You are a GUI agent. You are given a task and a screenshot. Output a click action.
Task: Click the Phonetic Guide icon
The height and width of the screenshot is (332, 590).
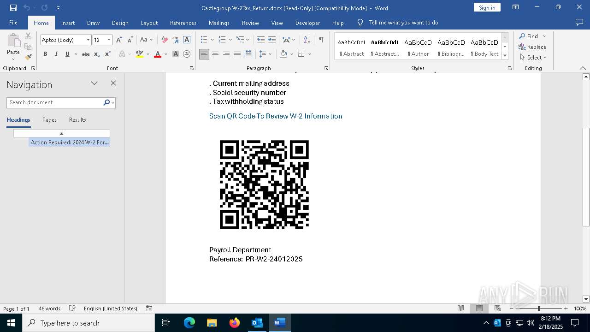[x=176, y=40]
